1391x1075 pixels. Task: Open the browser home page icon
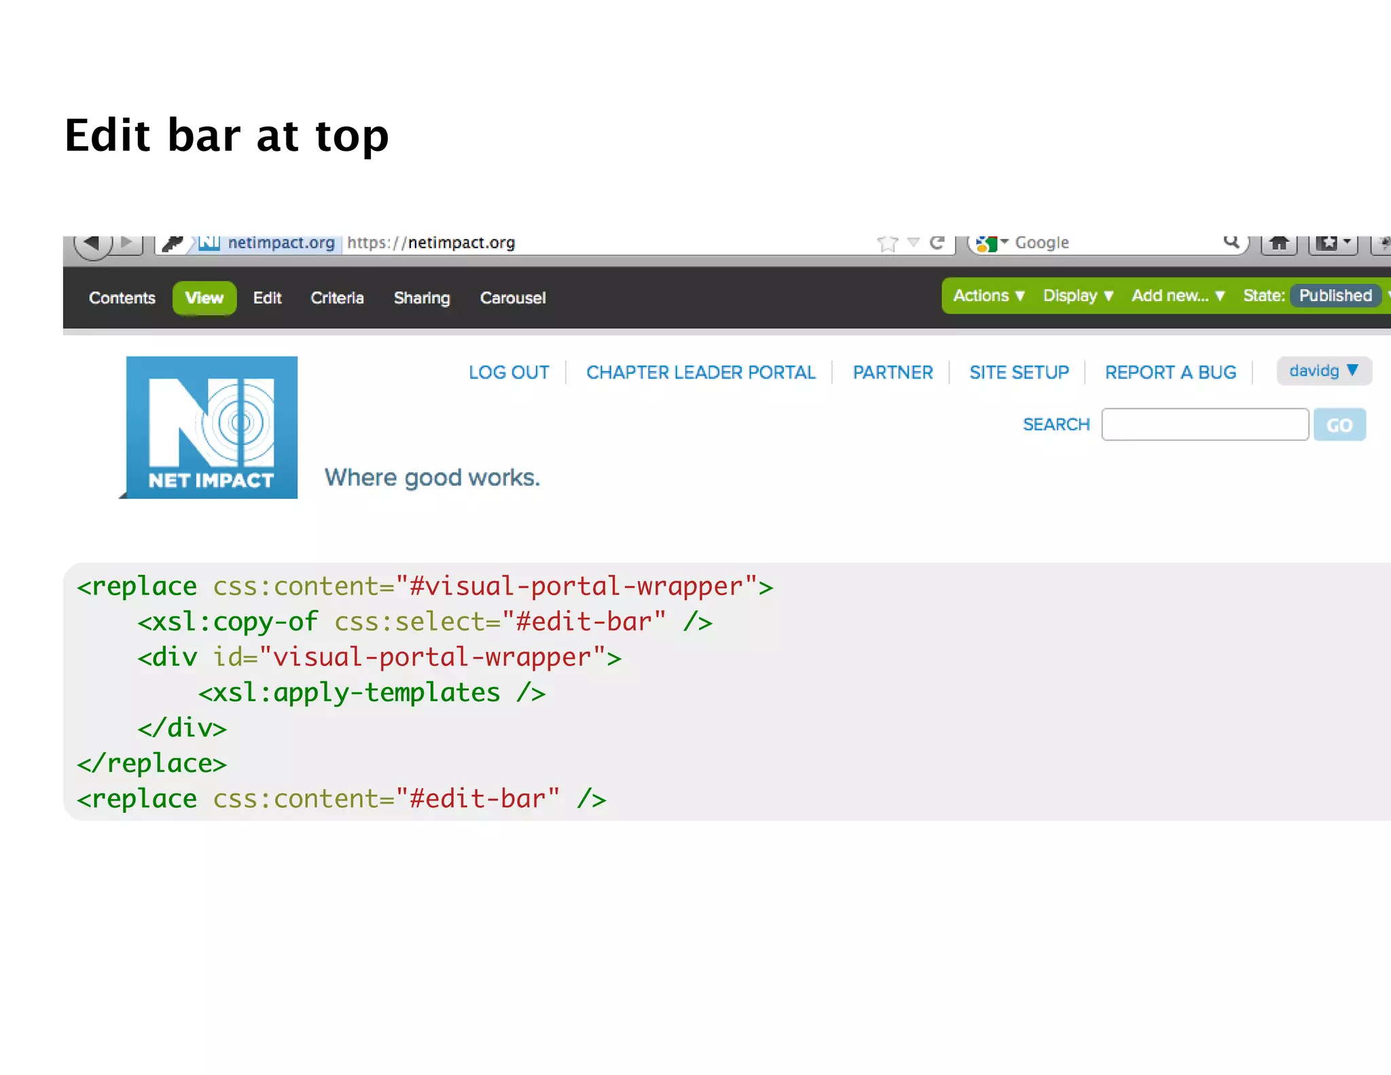[1279, 243]
